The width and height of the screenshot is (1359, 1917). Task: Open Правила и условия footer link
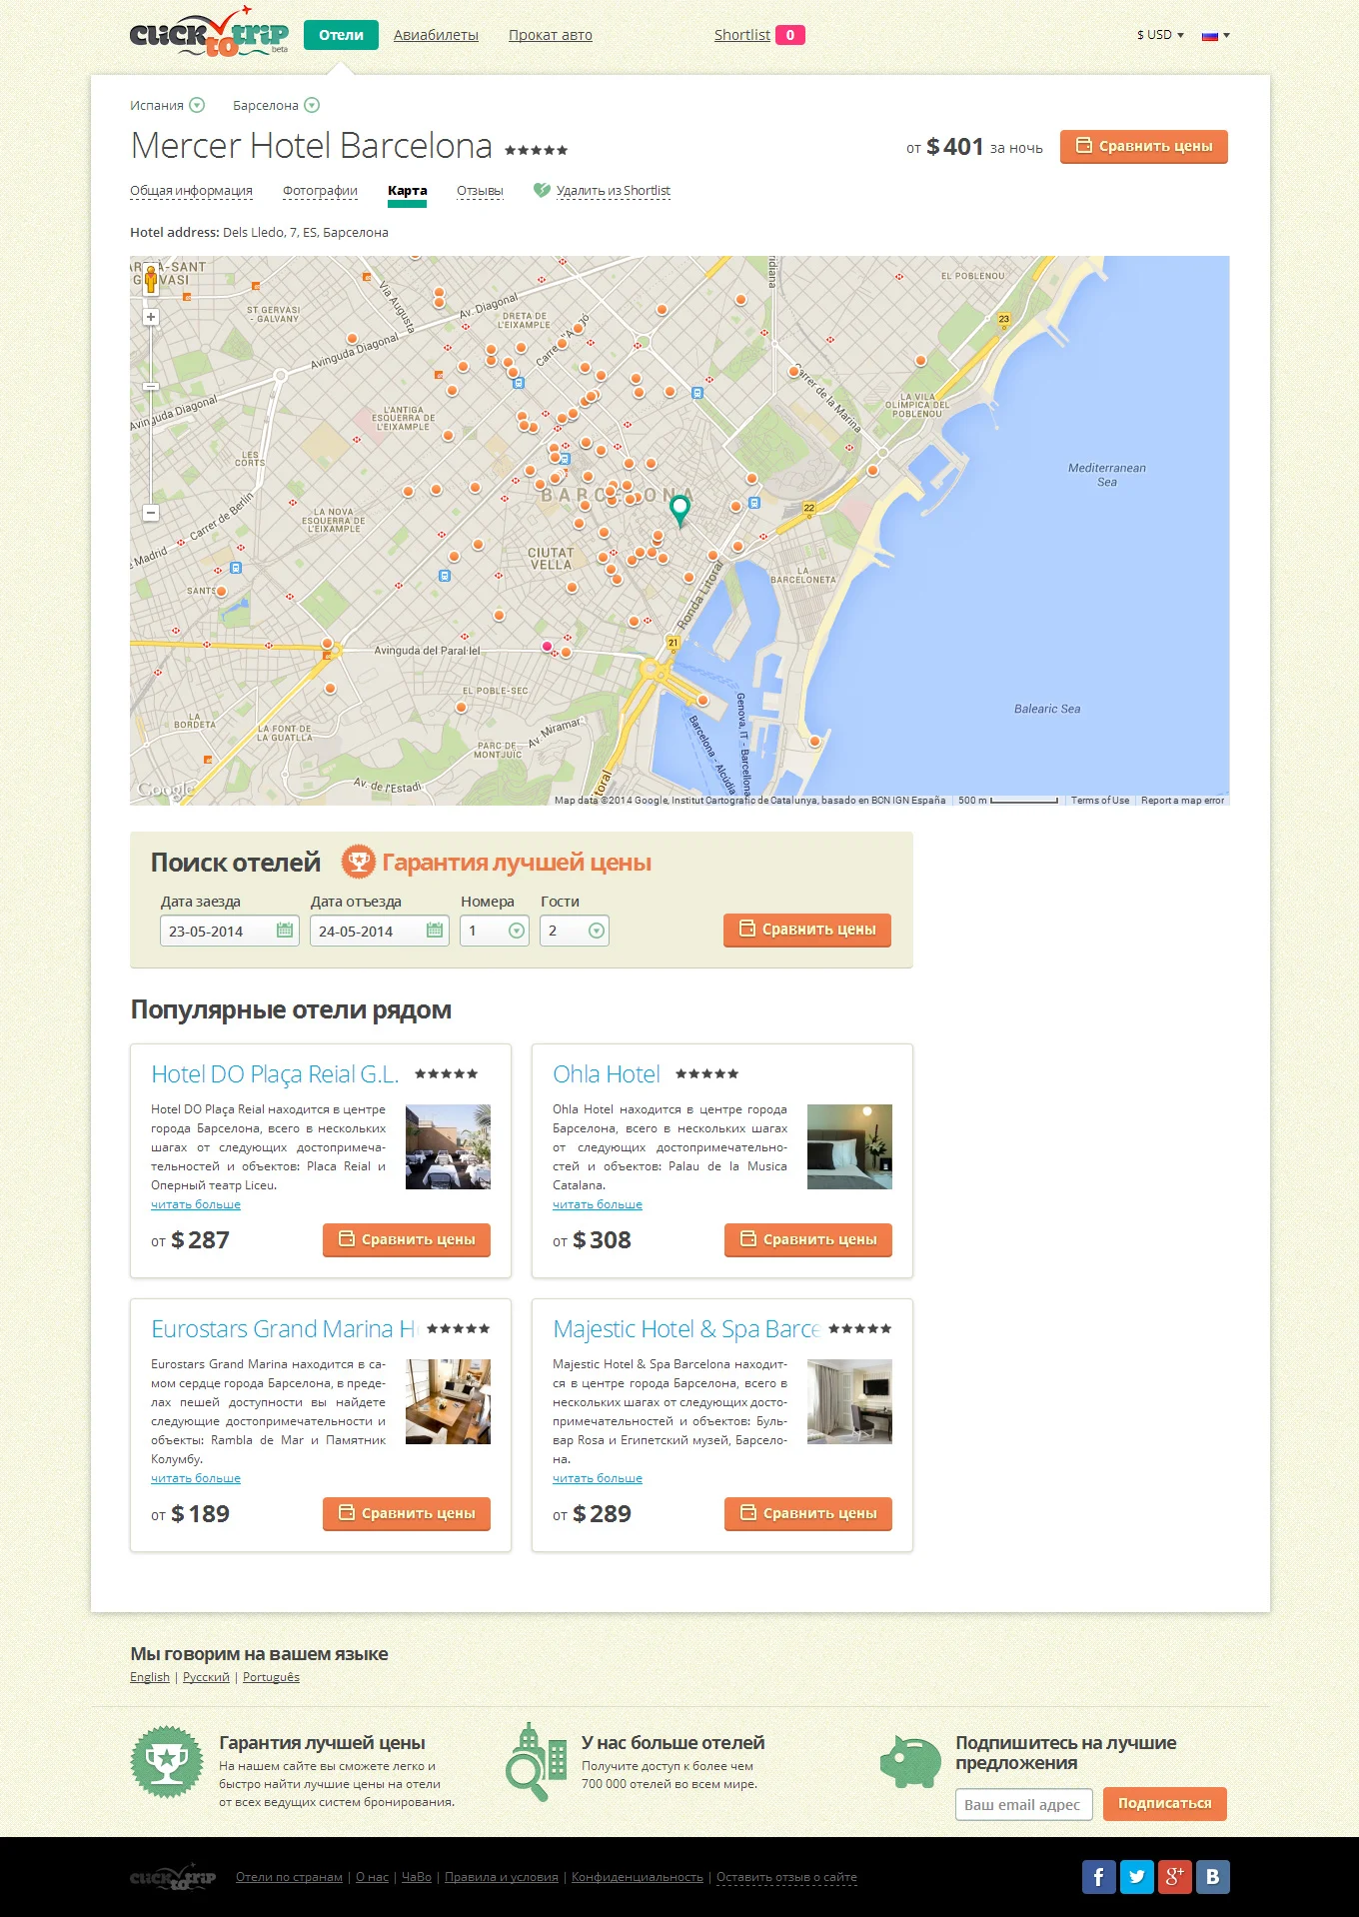tap(502, 1877)
